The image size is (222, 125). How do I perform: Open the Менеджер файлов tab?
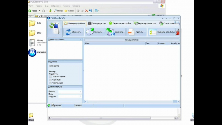click(x=74, y=23)
